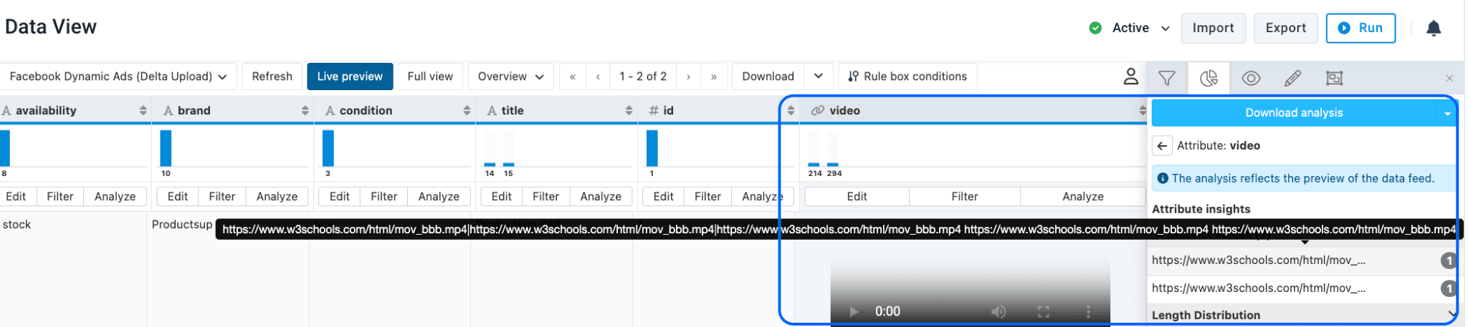Filter the title column
The width and height of the screenshot is (1468, 327).
tap(546, 197)
